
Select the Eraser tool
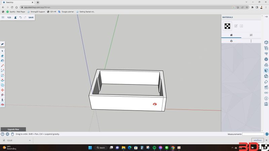2,56
